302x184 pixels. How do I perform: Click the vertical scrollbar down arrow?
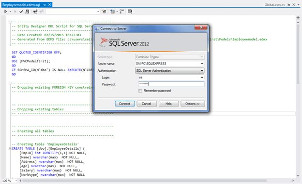[298, 176]
